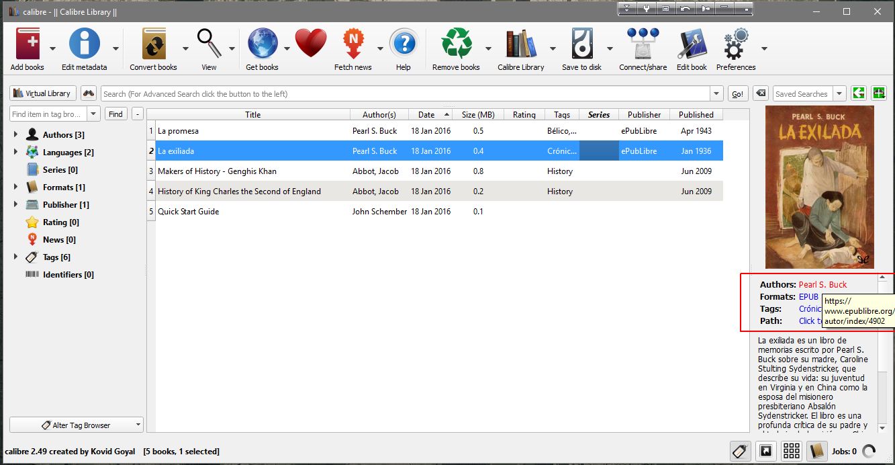Open the View dropdown arrow
The image size is (895, 465).
(232, 48)
